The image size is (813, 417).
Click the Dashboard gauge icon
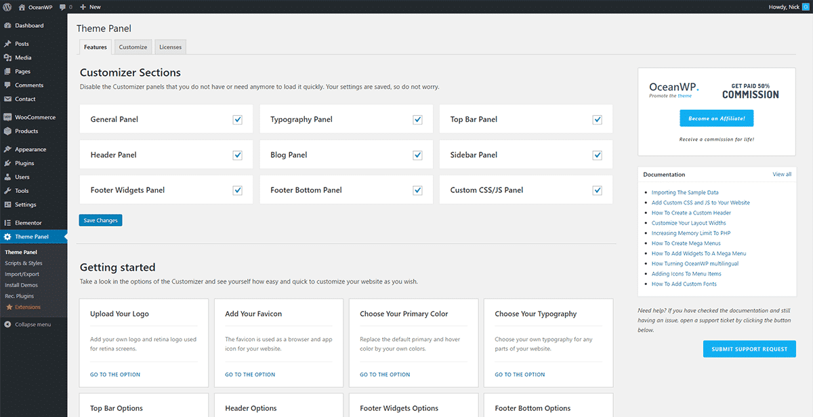pyautogui.click(x=7, y=26)
